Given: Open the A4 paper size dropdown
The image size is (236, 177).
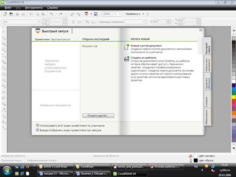Looking at the screenshot, I should pos(38,22).
